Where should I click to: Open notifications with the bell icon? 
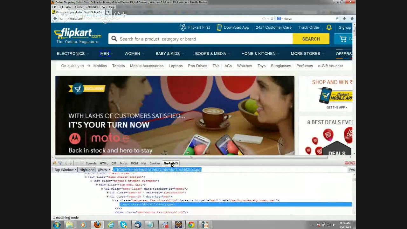tap(329, 27)
